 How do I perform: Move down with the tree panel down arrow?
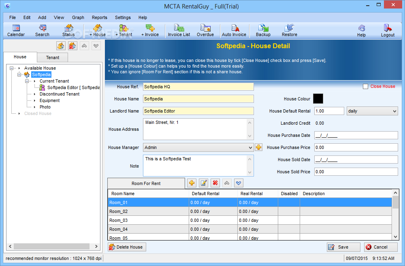(x=96, y=46)
